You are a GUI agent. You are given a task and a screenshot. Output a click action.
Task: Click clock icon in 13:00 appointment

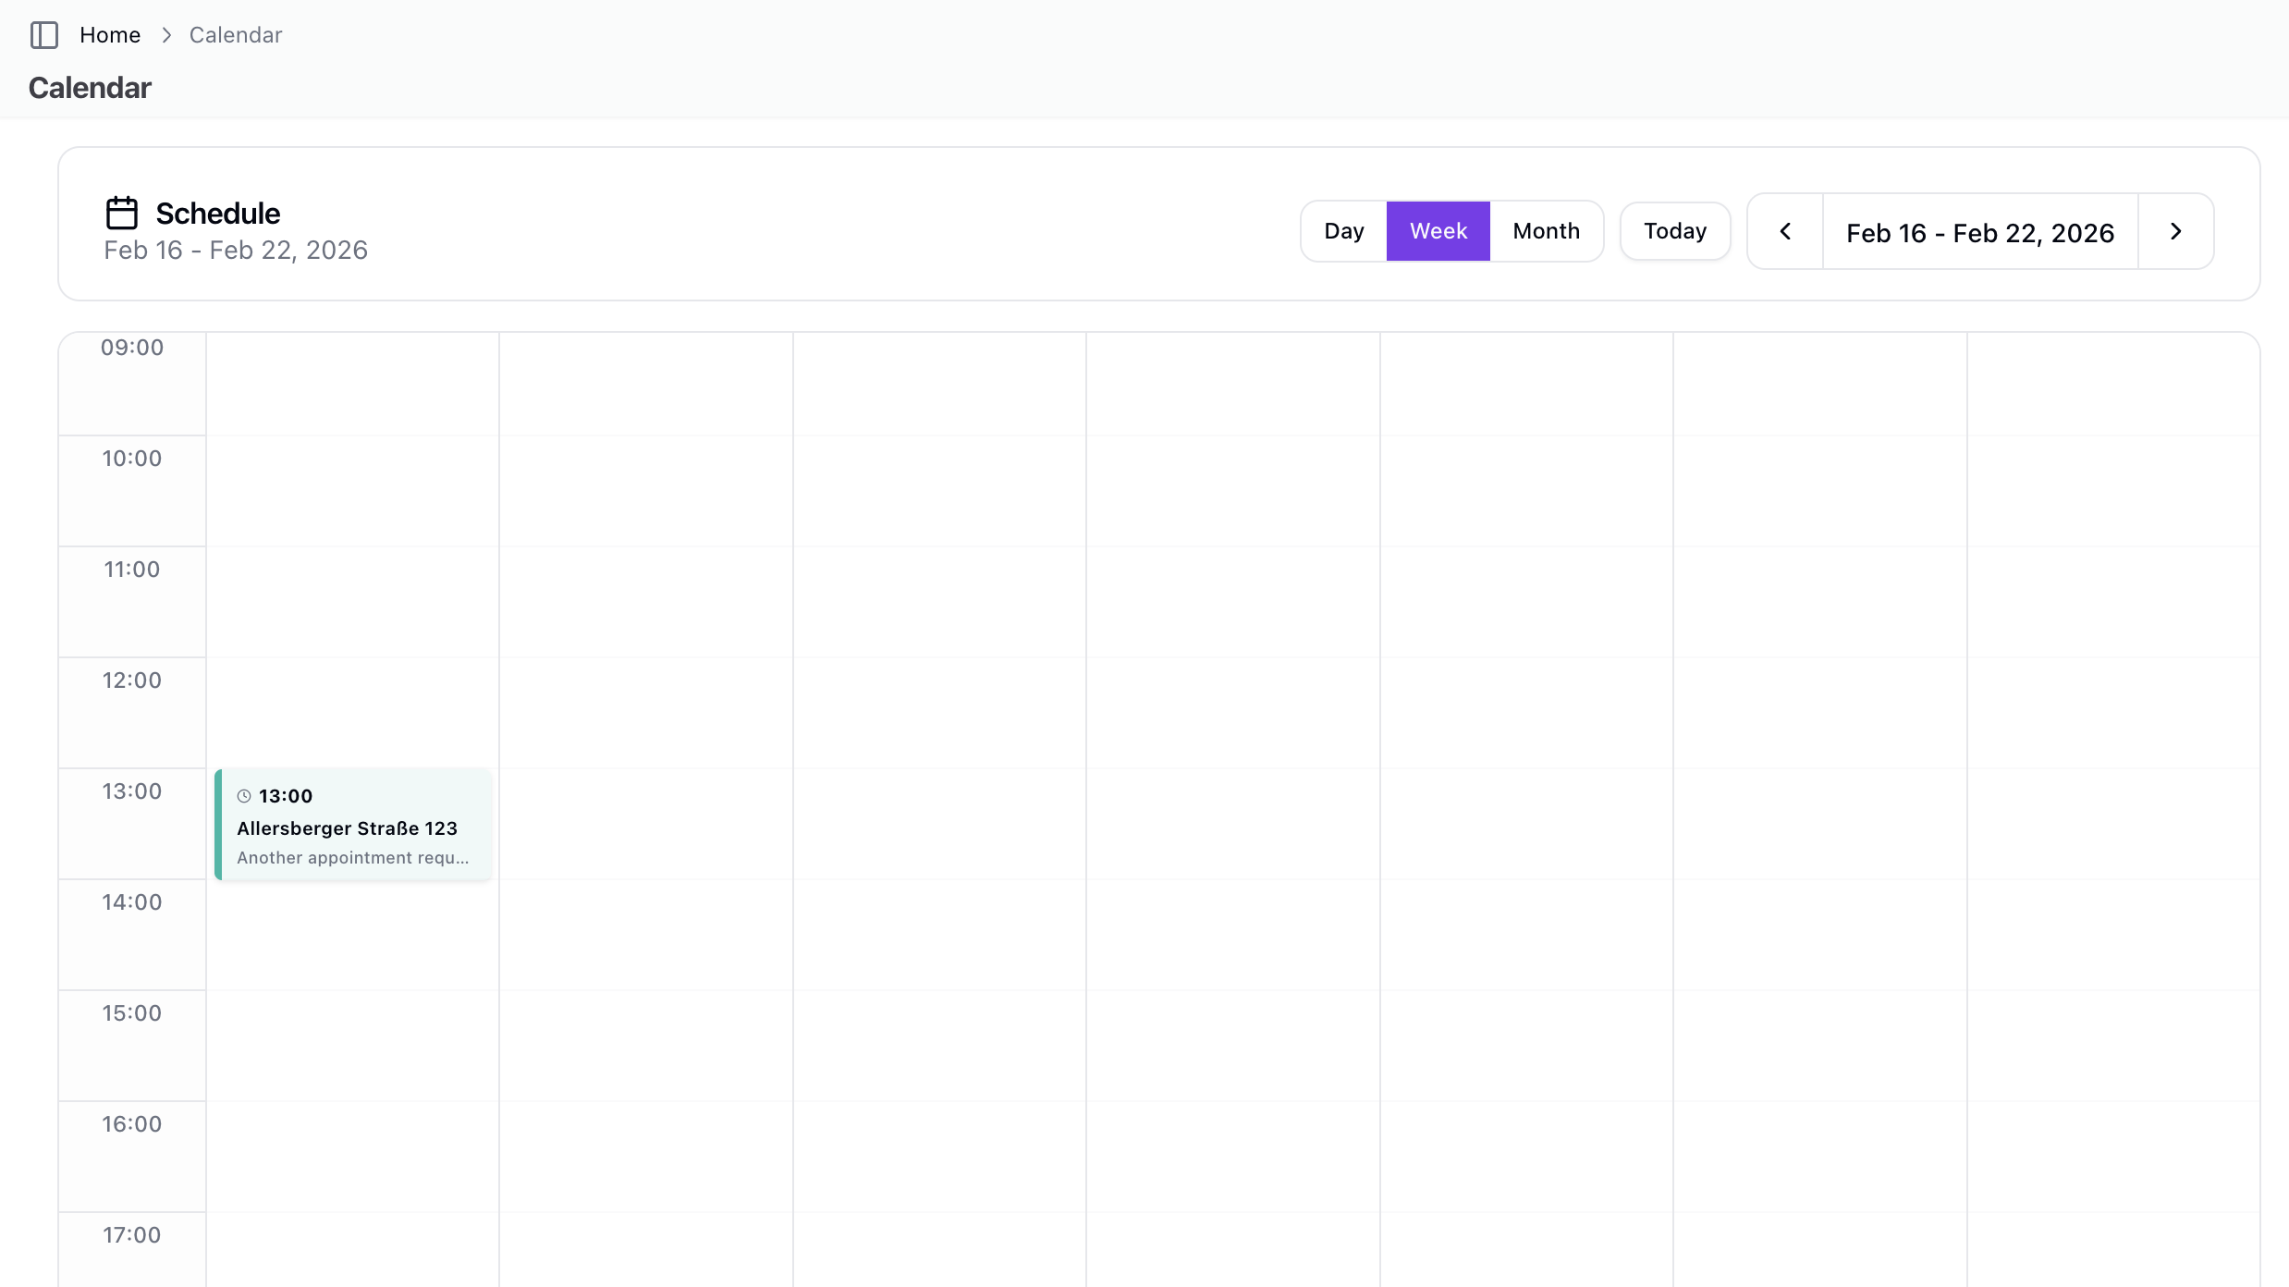(244, 796)
